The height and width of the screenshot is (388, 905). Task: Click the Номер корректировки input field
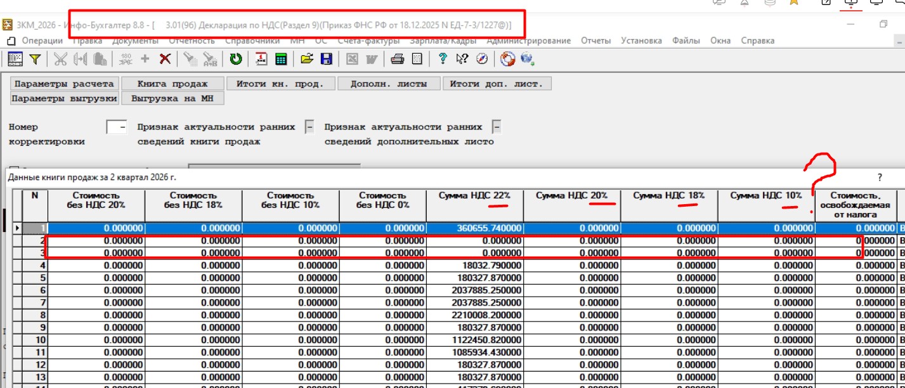[117, 127]
